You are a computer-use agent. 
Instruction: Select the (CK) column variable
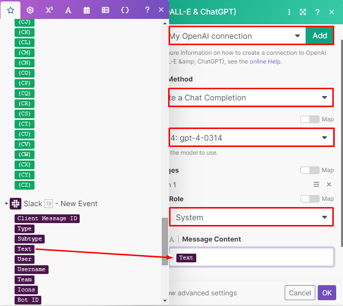pyautogui.click(x=24, y=32)
